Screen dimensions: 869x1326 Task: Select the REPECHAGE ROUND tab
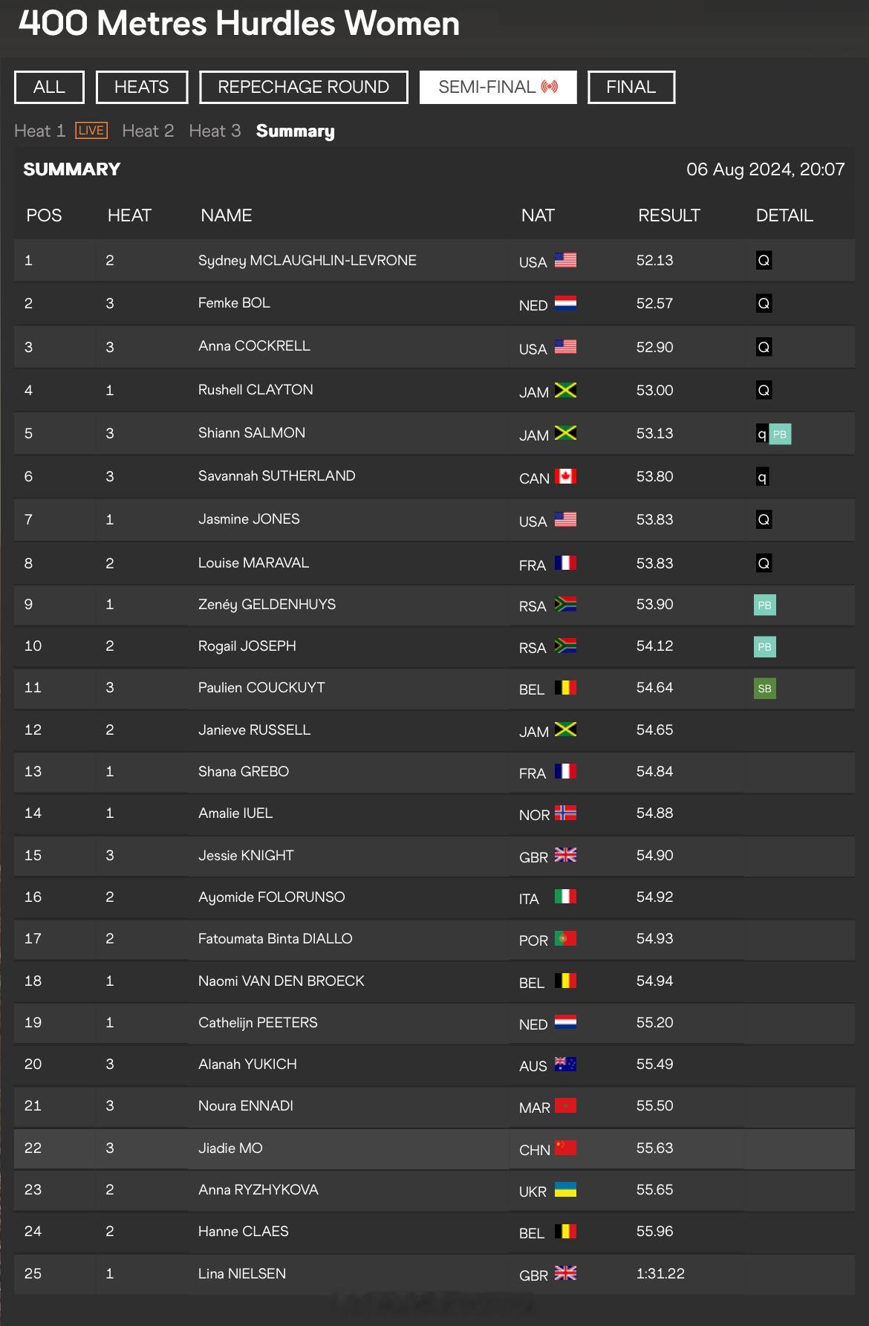point(304,87)
